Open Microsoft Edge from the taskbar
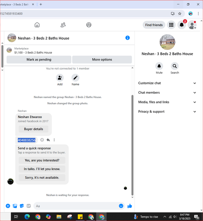Image resolution: width=203 pixels, height=221 pixels. [27, 217]
